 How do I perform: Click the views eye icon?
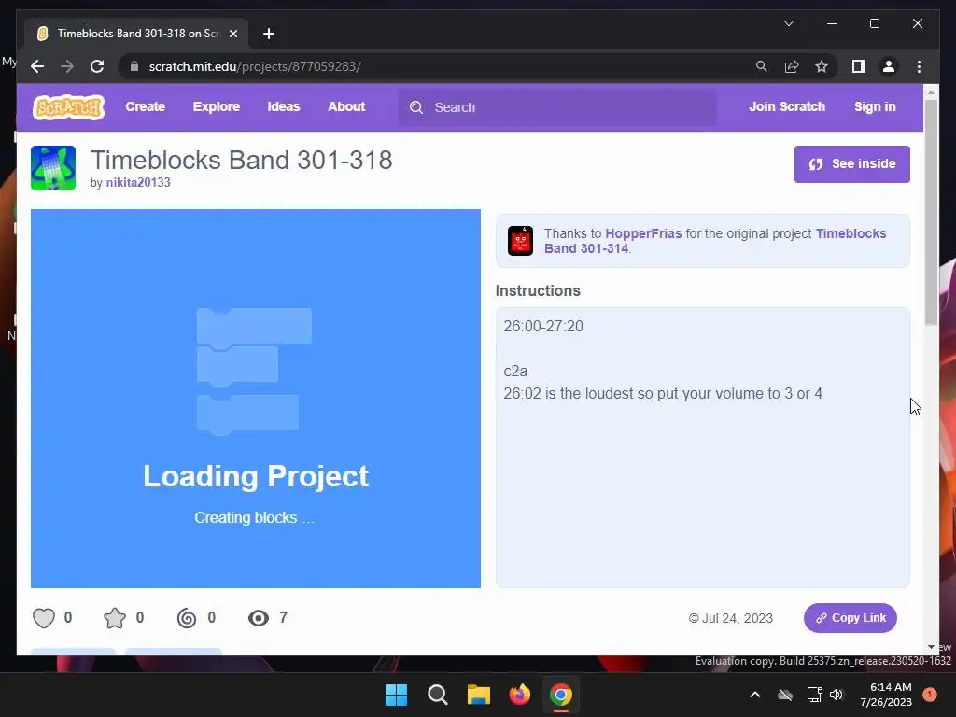coord(259,618)
